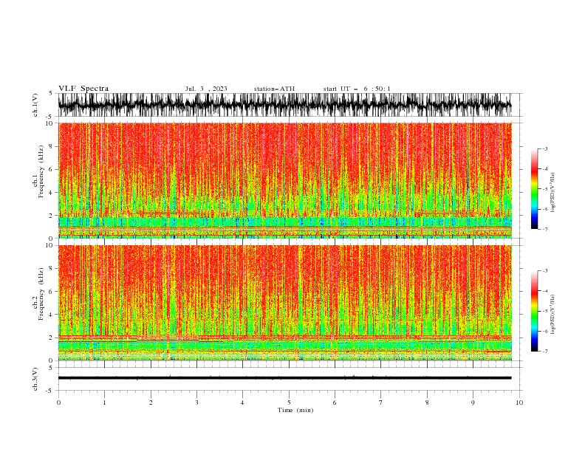Select the 'Time (min)' axis label
This screenshot has width=585, height=452.
point(295,410)
